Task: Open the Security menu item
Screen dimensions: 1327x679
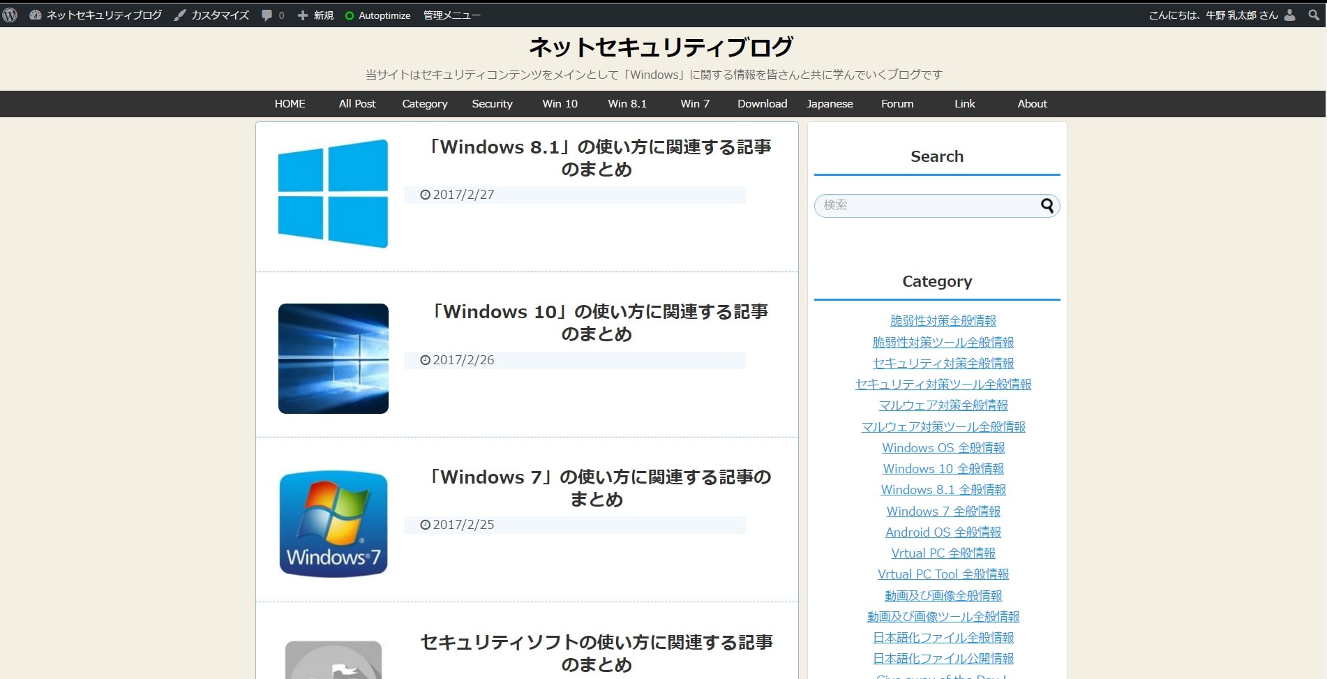Action: click(492, 104)
